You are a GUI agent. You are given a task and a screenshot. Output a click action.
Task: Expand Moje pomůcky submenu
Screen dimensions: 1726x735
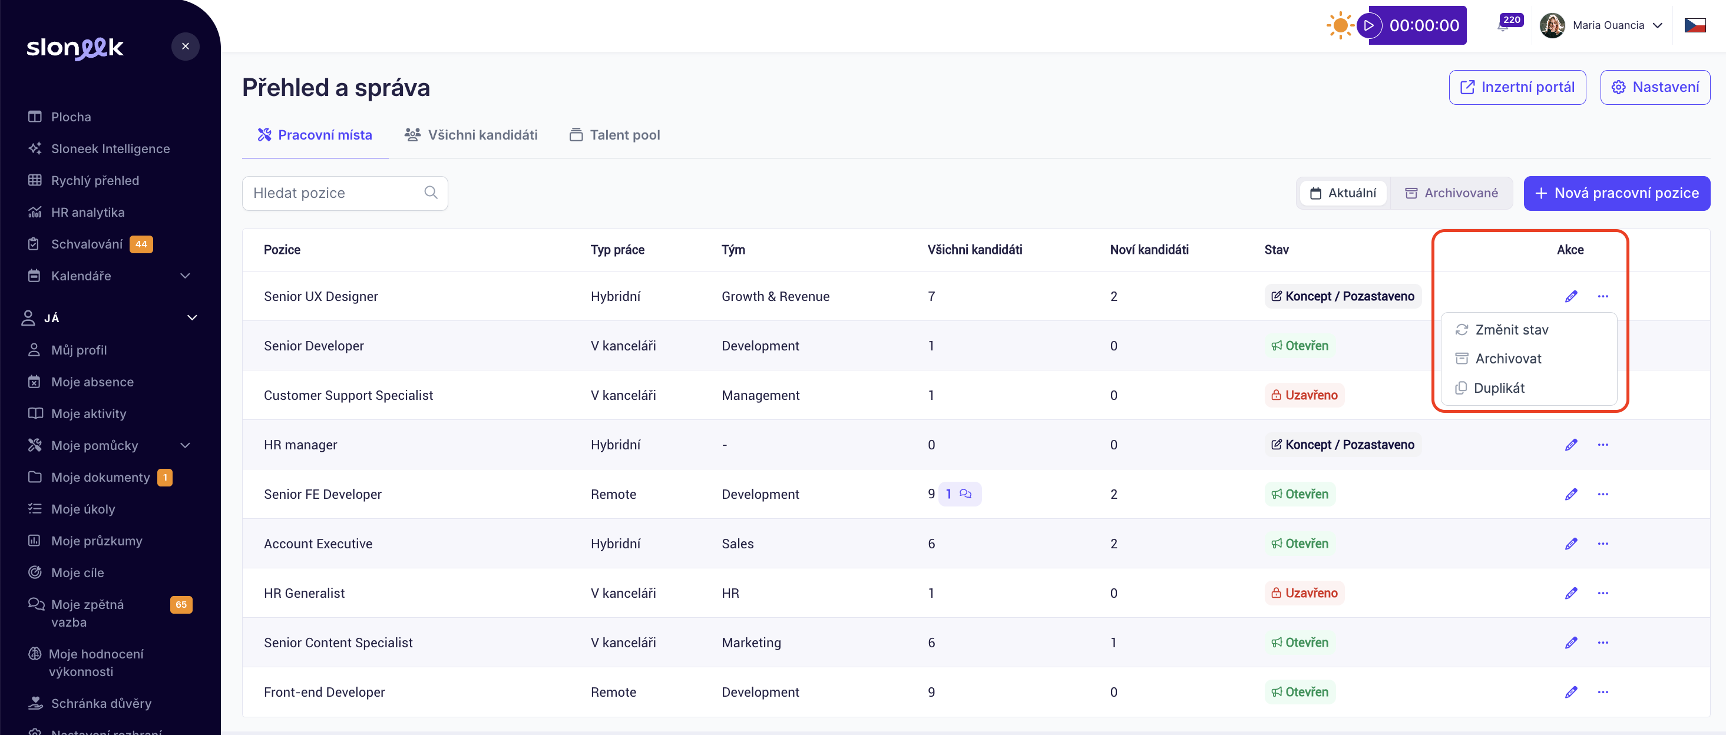pos(186,446)
